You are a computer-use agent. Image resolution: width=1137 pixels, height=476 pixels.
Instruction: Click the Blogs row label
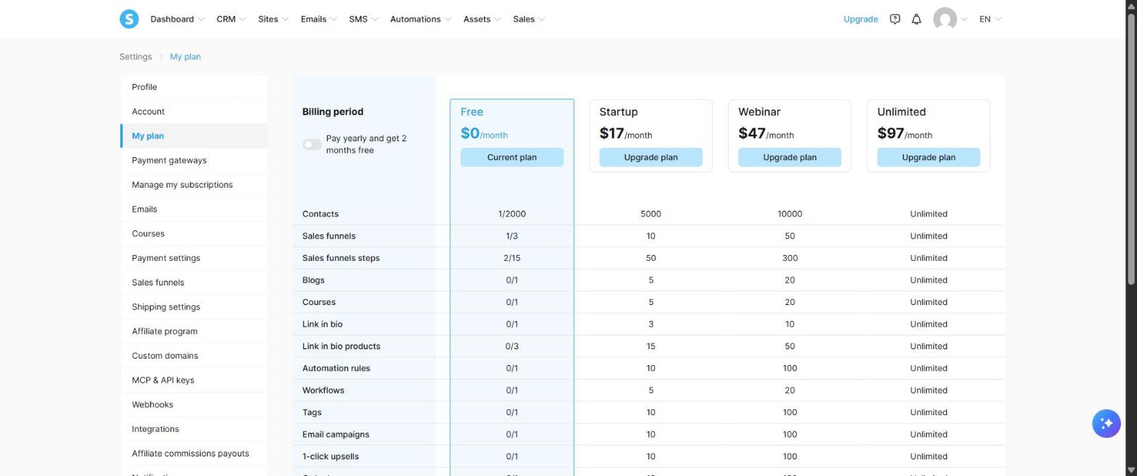pyautogui.click(x=313, y=280)
